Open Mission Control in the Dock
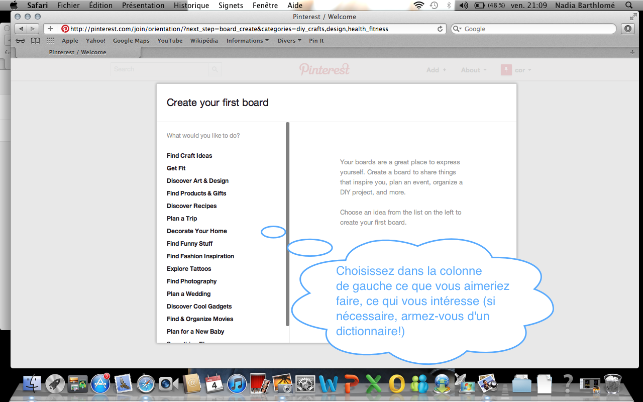The image size is (643, 402). (x=78, y=384)
